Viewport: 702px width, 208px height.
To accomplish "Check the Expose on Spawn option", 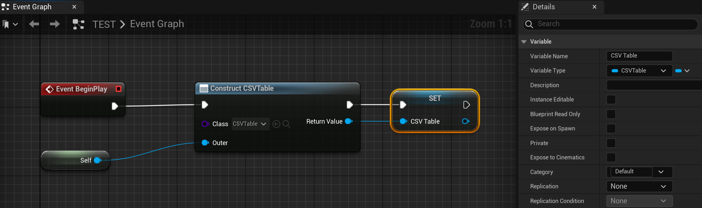I will coord(611,128).
